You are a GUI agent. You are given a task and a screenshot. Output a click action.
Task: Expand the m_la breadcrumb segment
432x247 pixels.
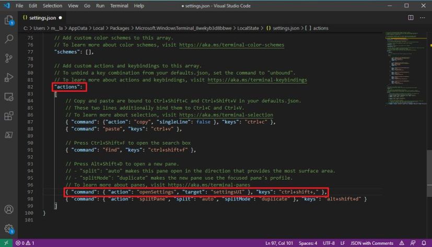[x=57, y=28]
